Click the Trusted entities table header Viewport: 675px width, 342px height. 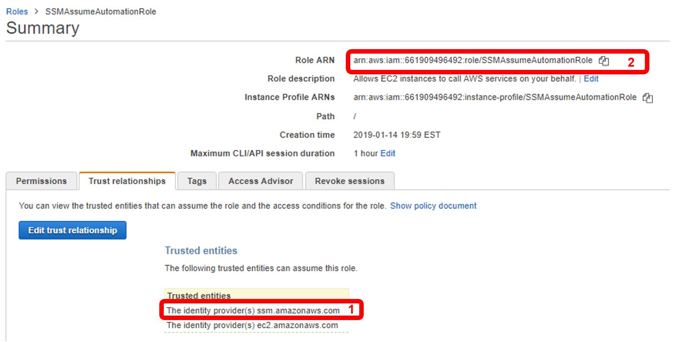[x=199, y=295]
